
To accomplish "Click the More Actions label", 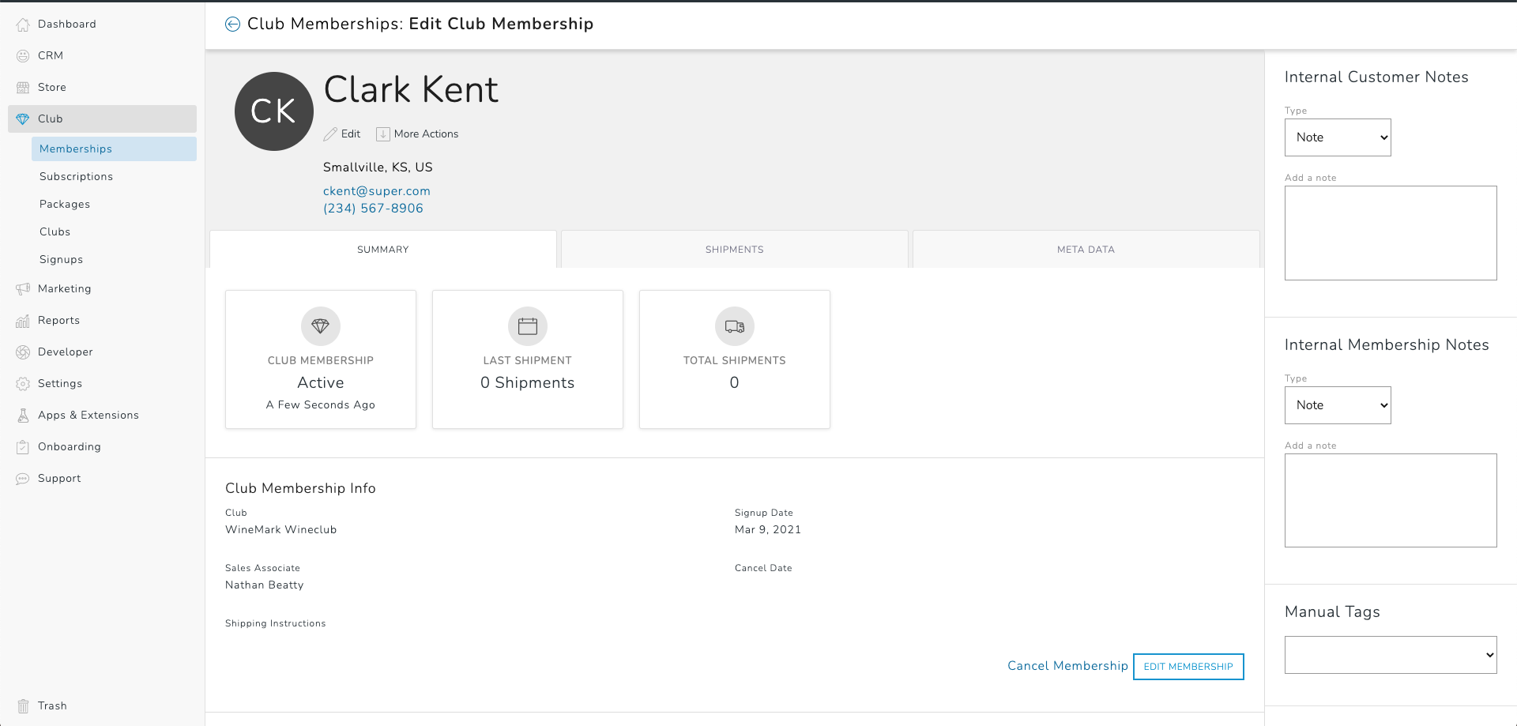I will (x=426, y=134).
